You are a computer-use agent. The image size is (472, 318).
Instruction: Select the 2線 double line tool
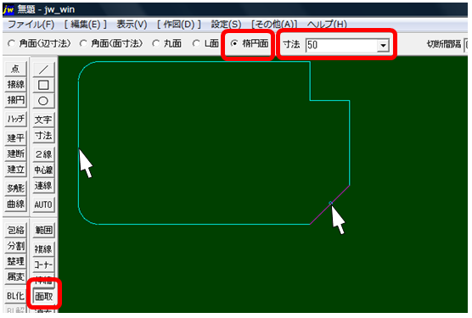pos(43,154)
